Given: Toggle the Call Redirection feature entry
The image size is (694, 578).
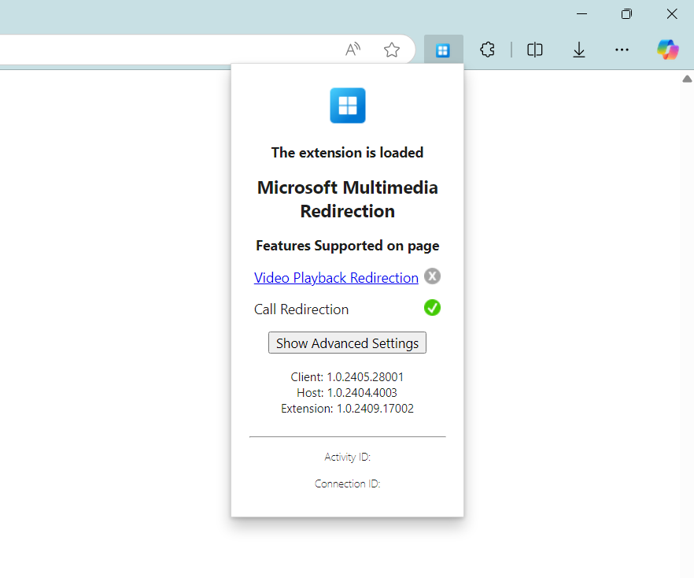Looking at the screenshot, I should point(301,309).
